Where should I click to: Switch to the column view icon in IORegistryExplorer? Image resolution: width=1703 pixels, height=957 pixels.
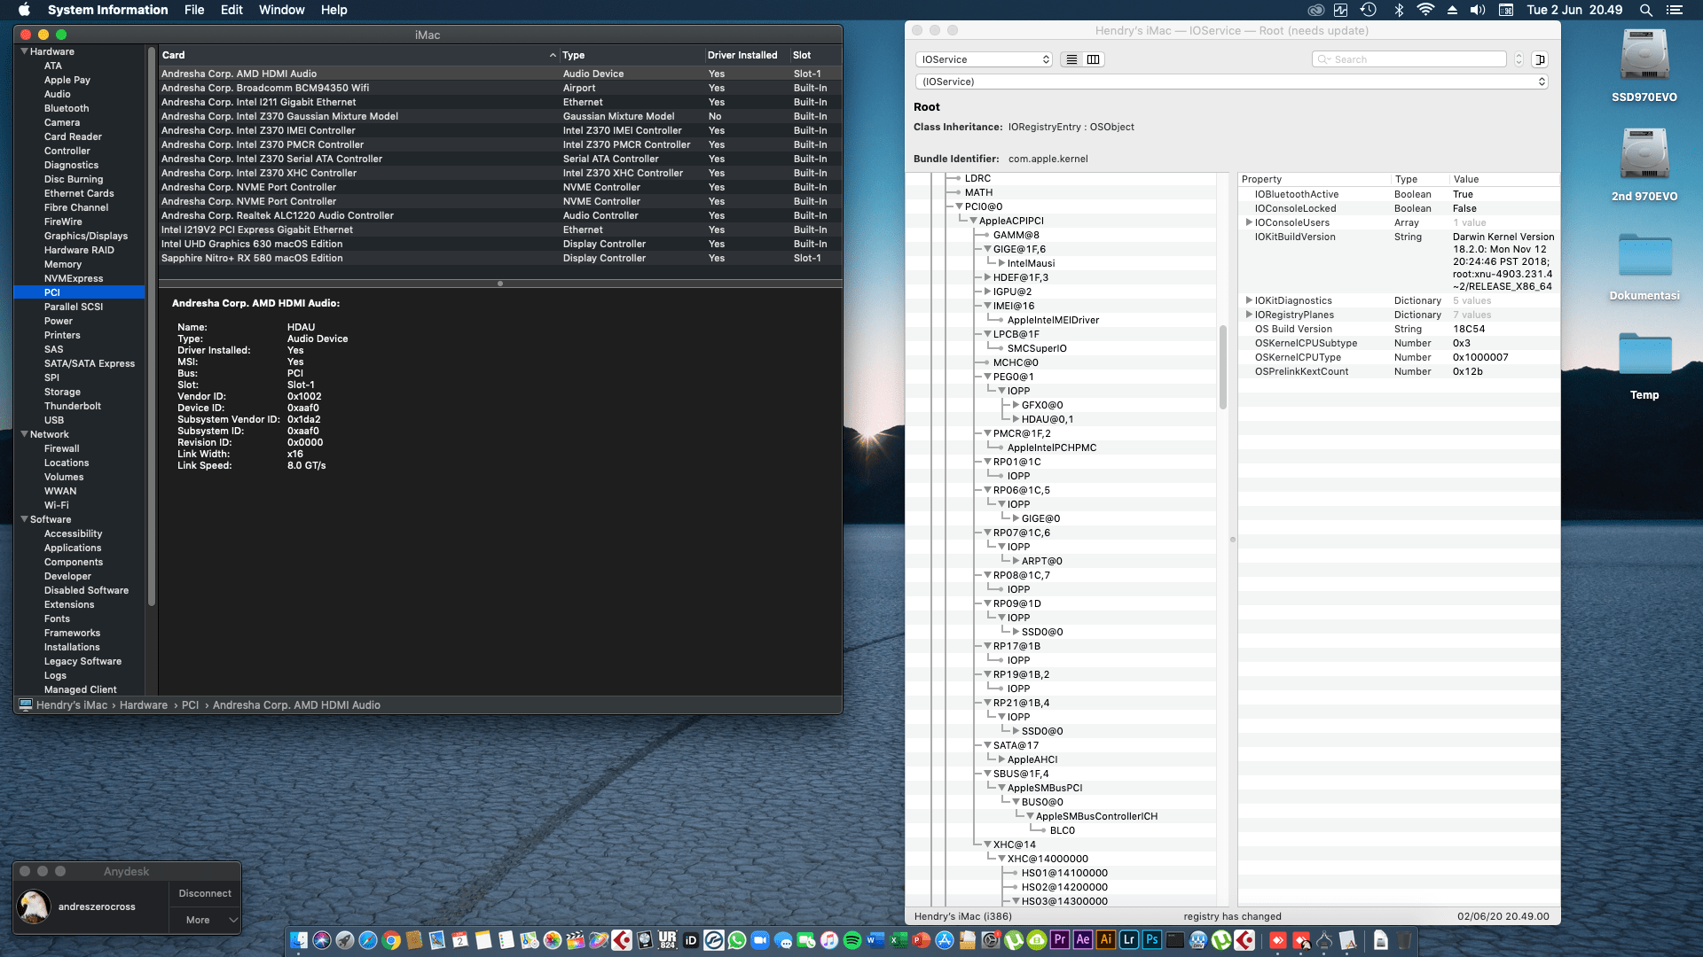coord(1093,59)
